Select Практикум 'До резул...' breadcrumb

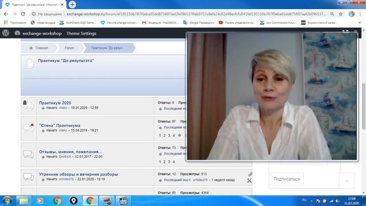108,48
